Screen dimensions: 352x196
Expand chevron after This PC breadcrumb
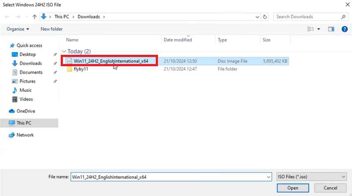(x=73, y=17)
